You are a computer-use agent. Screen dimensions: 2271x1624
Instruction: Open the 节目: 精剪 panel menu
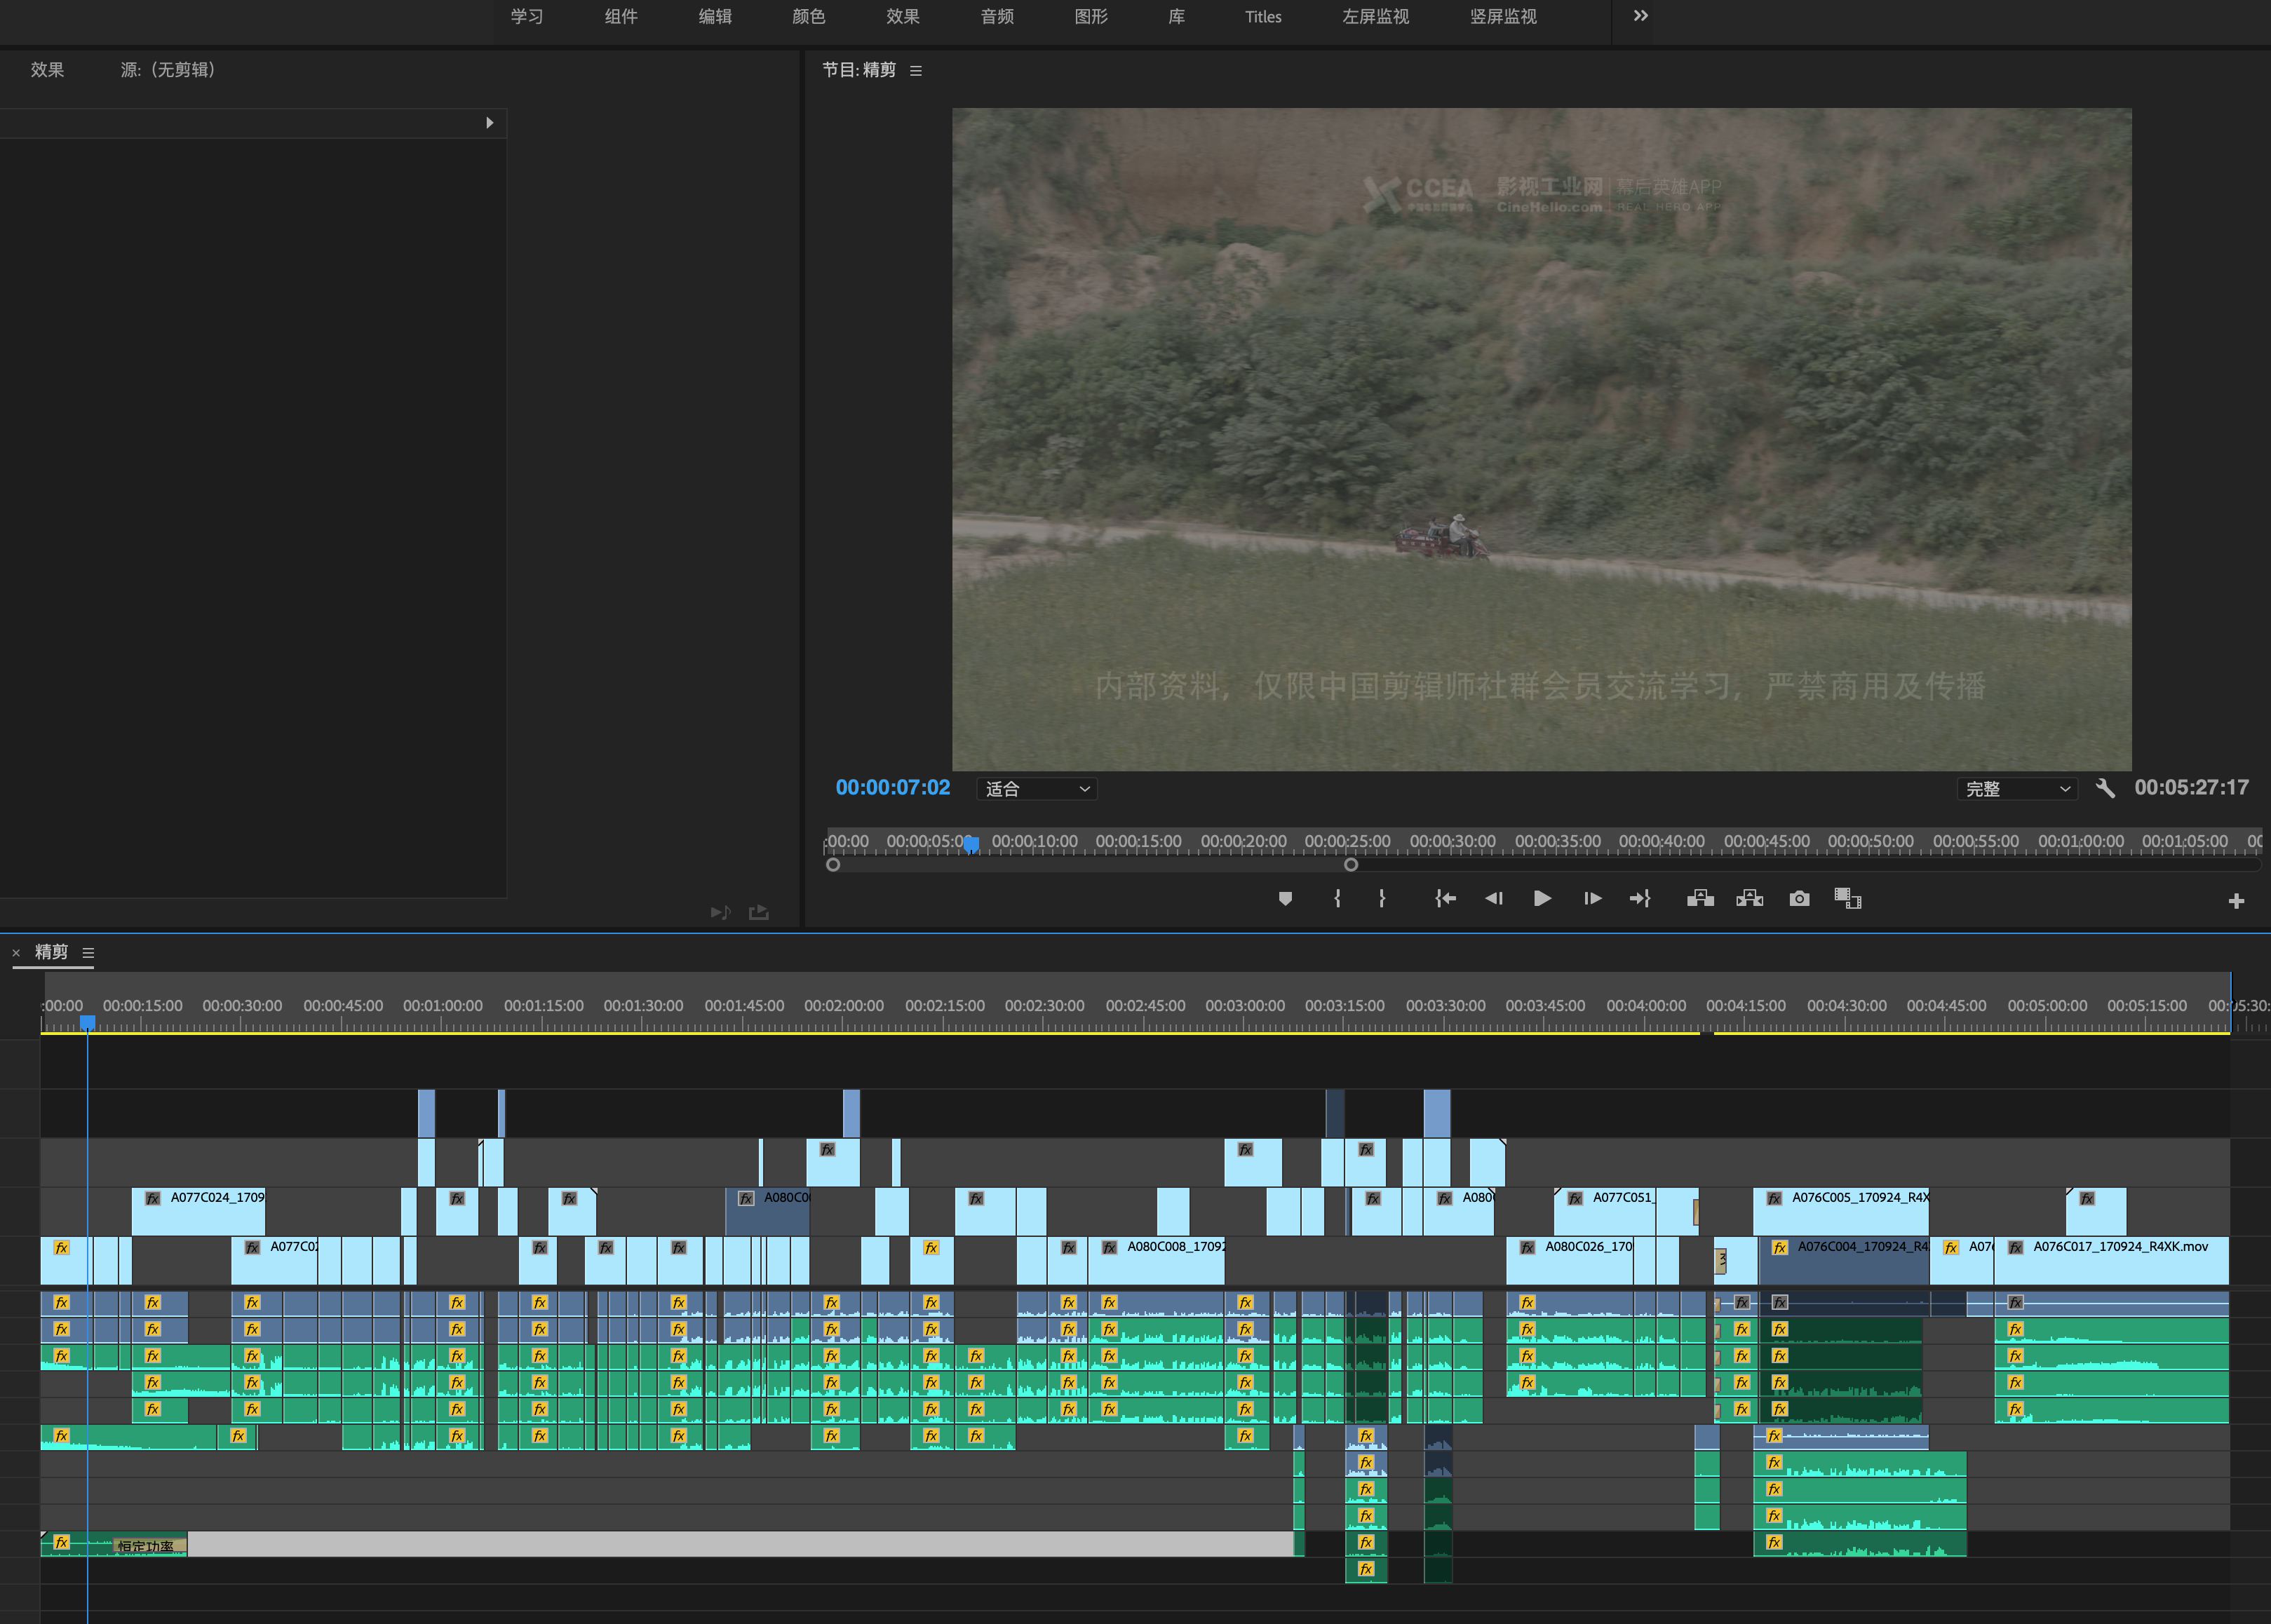pos(915,70)
